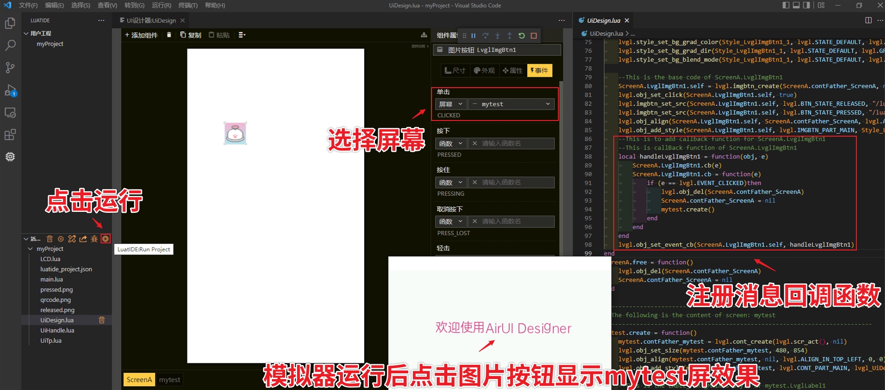The image size is (885, 390).
Task: Delete active project via trash icon in toolbar
Action: pos(50,239)
